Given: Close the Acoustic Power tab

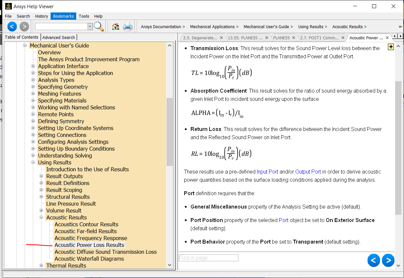Looking at the screenshot, I should pyautogui.click(x=387, y=38).
